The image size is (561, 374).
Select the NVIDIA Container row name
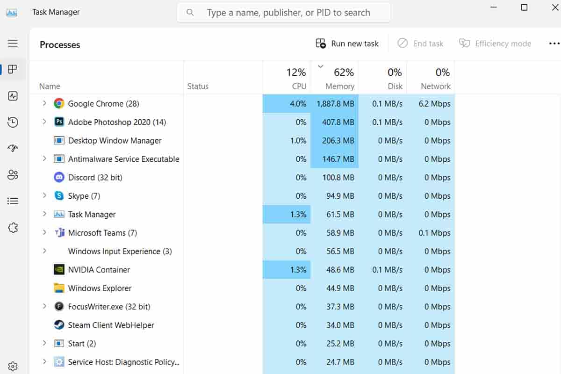click(x=99, y=270)
